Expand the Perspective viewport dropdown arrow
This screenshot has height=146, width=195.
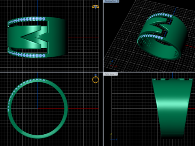coord(118,1)
